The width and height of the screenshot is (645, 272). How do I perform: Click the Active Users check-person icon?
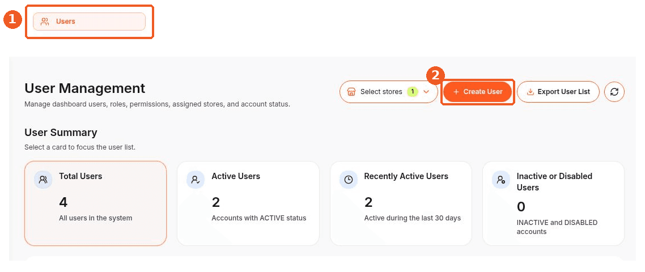pyautogui.click(x=196, y=180)
